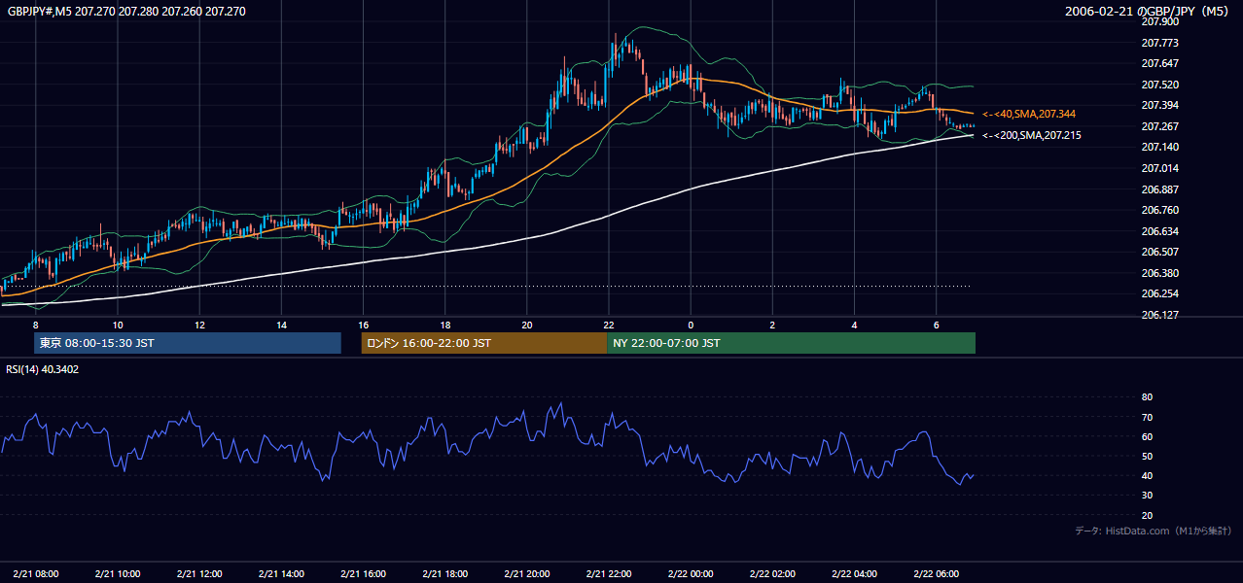The height and width of the screenshot is (583, 1243).
Task: Click price axis value 207.900
Action: (1159, 21)
